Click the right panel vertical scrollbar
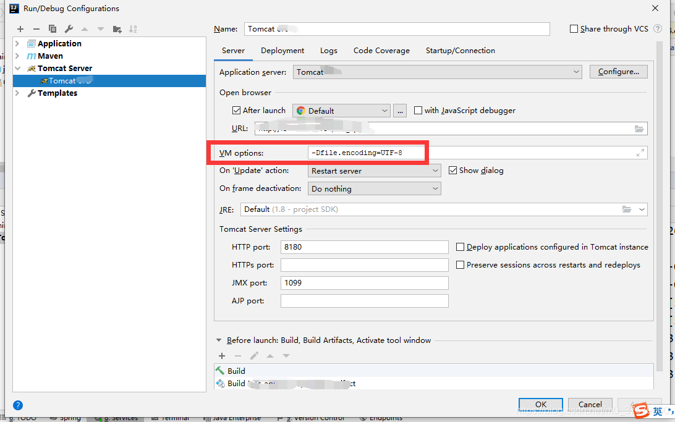Image resolution: width=675 pixels, height=422 pixels. tap(659, 206)
